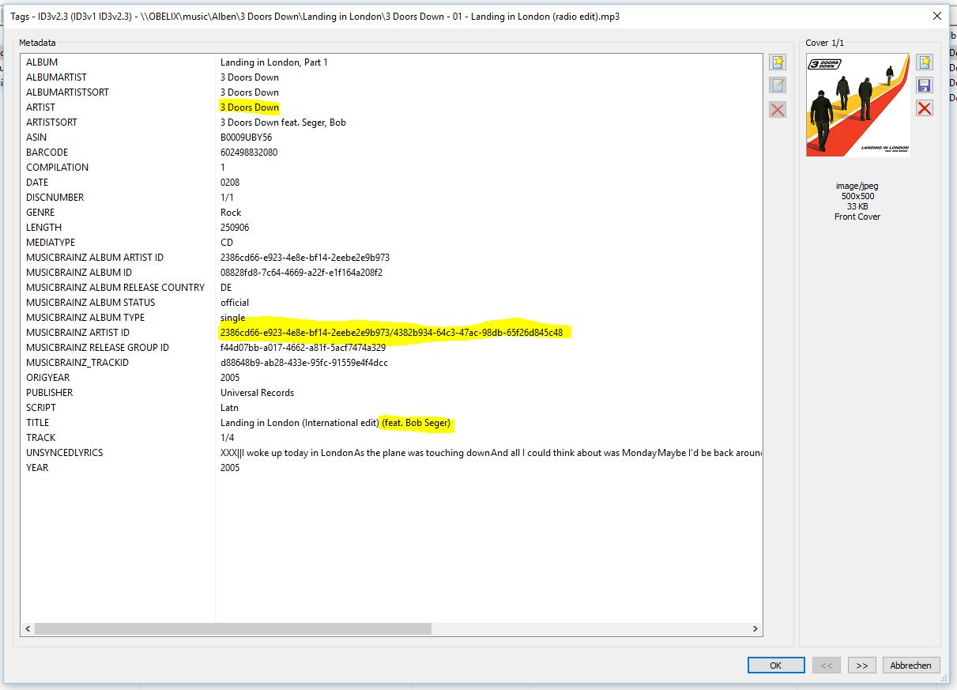Click the metadata horizontal scrollbar thumb
Image resolution: width=957 pixels, height=690 pixels.
233,629
